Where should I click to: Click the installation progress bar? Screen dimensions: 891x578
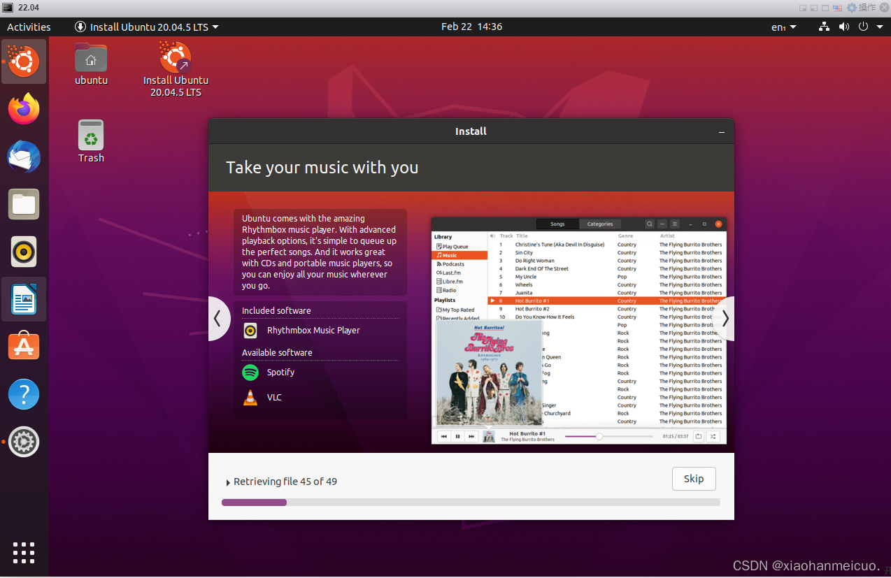click(471, 503)
